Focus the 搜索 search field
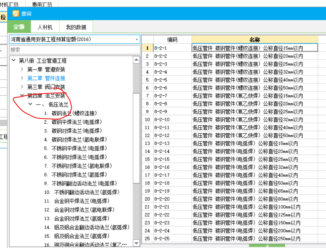 tap(75, 50)
